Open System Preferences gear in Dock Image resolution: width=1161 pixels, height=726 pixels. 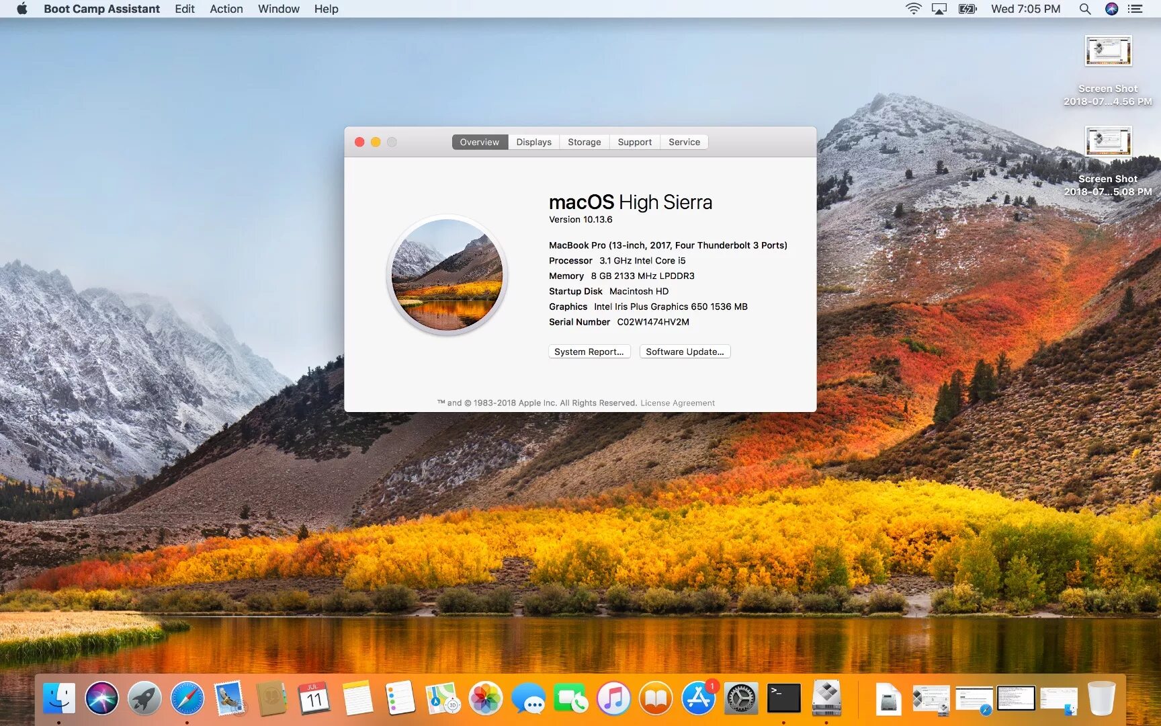coord(741,698)
